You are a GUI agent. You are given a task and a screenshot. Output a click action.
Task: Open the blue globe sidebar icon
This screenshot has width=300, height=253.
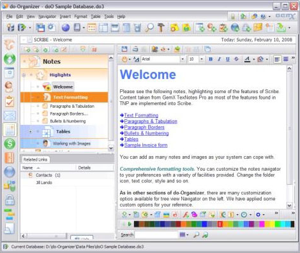[10, 171]
